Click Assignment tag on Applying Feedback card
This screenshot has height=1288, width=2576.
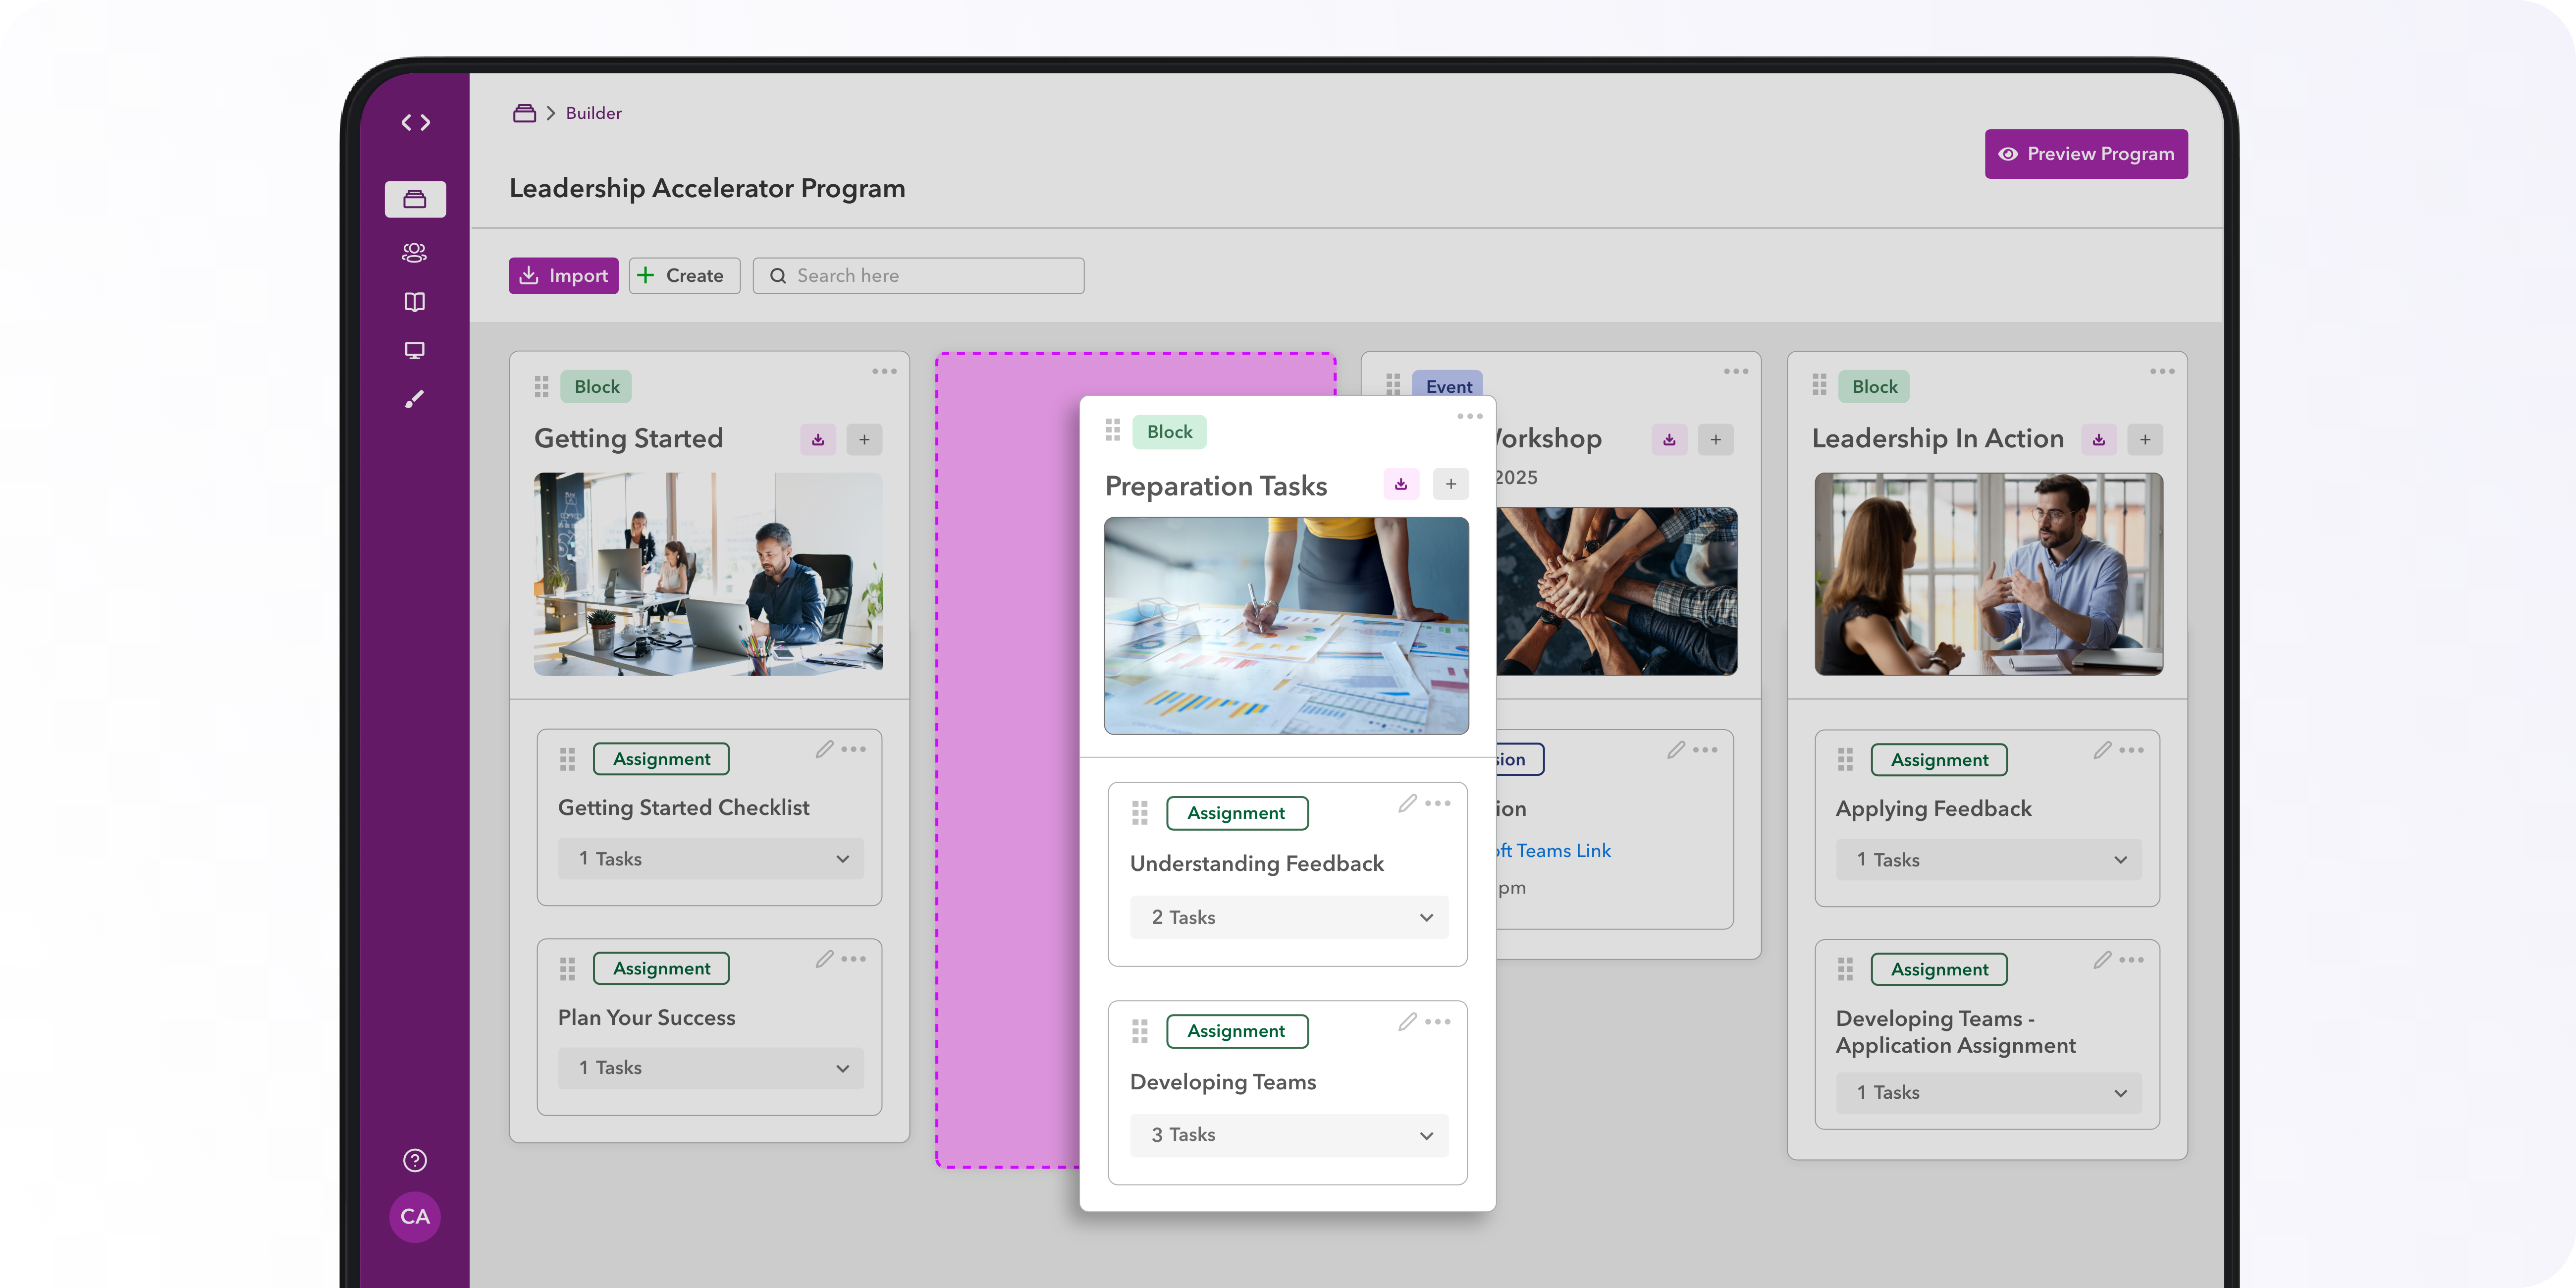1939,760
